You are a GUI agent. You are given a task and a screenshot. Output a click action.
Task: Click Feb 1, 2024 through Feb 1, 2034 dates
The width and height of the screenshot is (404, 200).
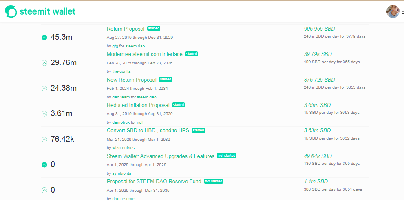point(137,89)
